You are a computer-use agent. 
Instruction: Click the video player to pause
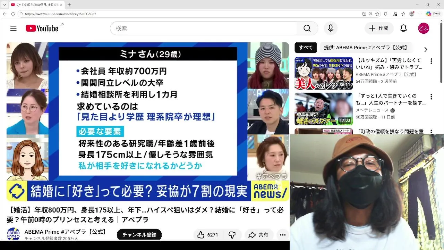148,122
